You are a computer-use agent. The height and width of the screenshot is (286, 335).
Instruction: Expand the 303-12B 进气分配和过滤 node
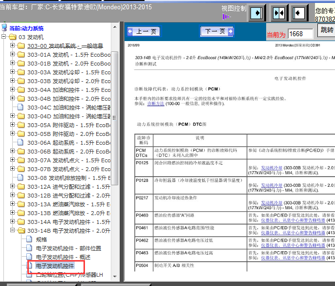(12, 195)
